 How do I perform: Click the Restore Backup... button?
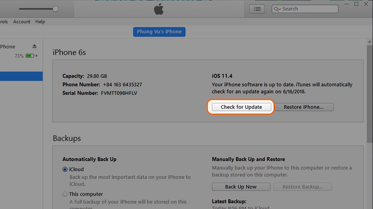click(x=303, y=187)
